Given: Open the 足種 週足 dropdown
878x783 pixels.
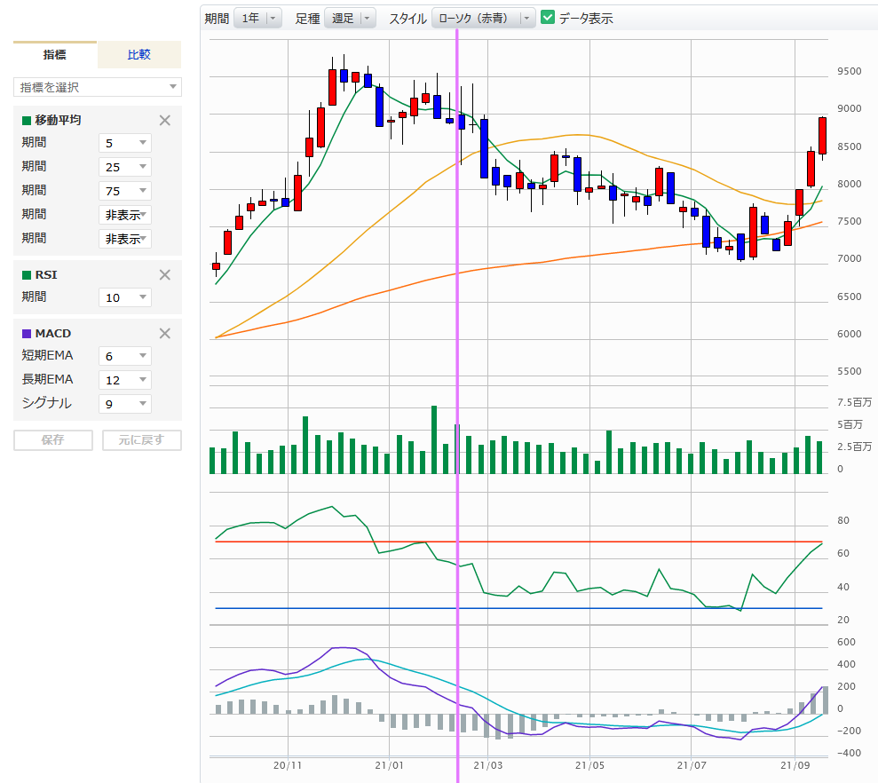Looking at the screenshot, I should (x=350, y=18).
